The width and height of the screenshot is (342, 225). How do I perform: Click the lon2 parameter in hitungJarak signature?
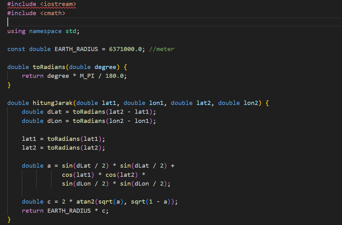[x=251, y=103]
